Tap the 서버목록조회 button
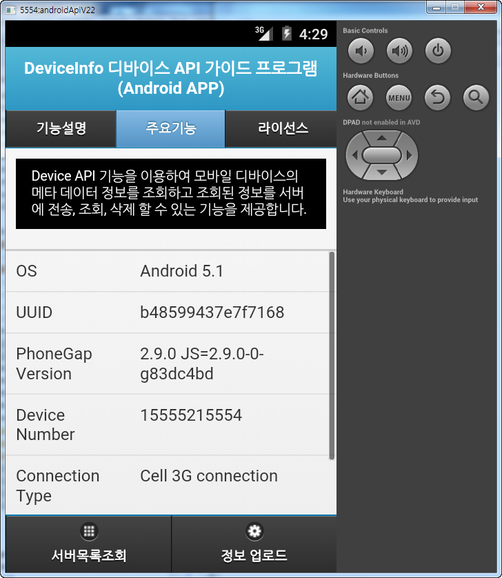Image resolution: width=502 pixels, height=578 pixels. (x=88, y=544)
